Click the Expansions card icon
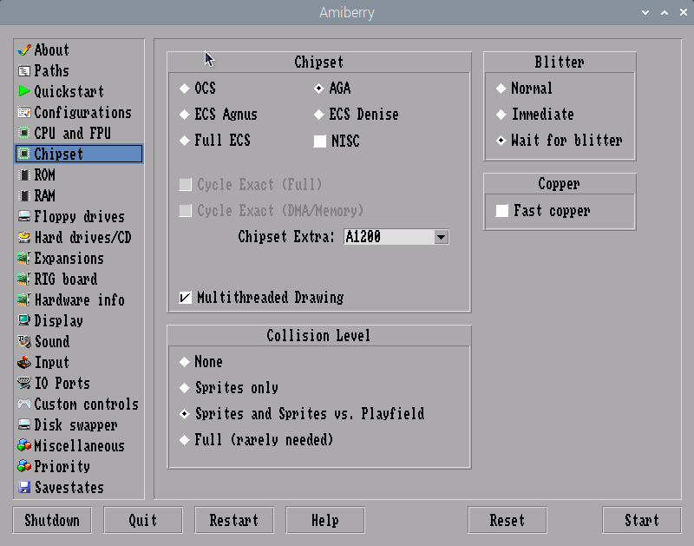This screenshot has height=546, width=694. coord(24,258)
